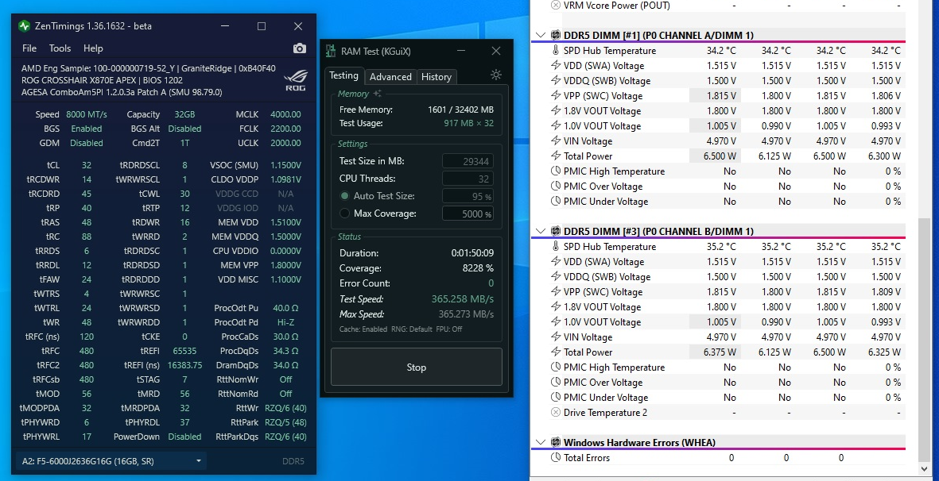Switch to the Testing tab in RAM Test
Screen dimensions: 939x481
click(x=343, y=75)
